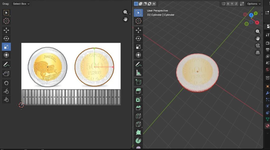Click the red X axis gizmo
The width and height of the screenshot is (270, 150).
(x=257, y=23)
